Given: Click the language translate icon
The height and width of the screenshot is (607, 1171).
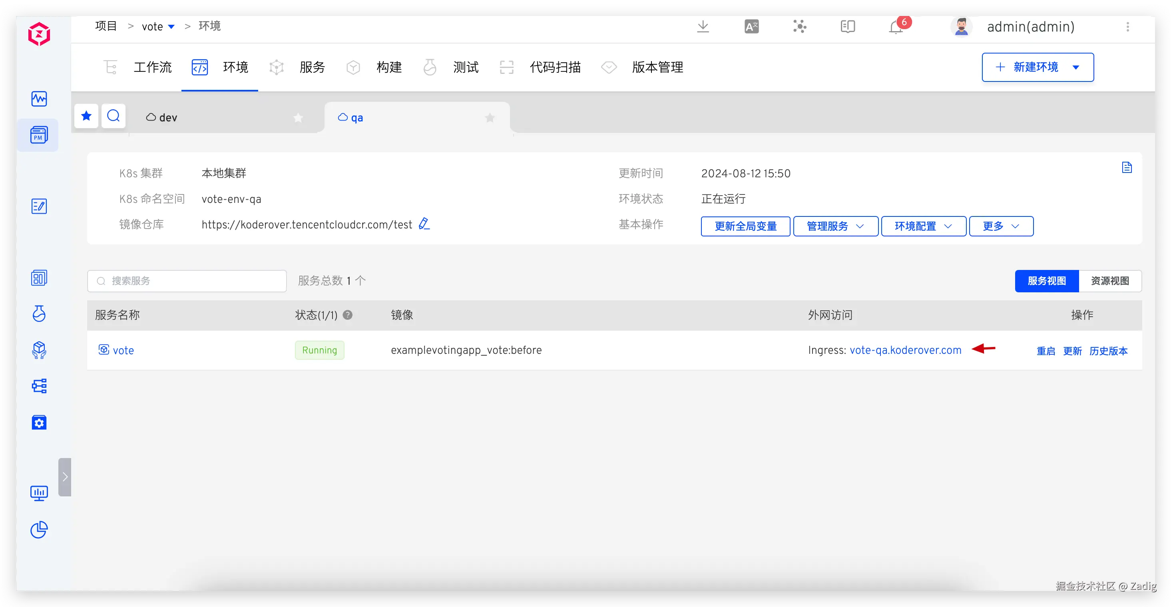Looking at the screenshot, I should click(751, 27).
